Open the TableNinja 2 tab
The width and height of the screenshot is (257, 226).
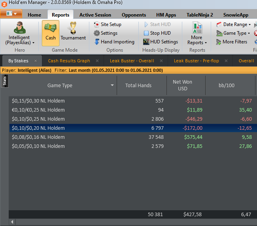pyautogui.click(x=200, y=15)
